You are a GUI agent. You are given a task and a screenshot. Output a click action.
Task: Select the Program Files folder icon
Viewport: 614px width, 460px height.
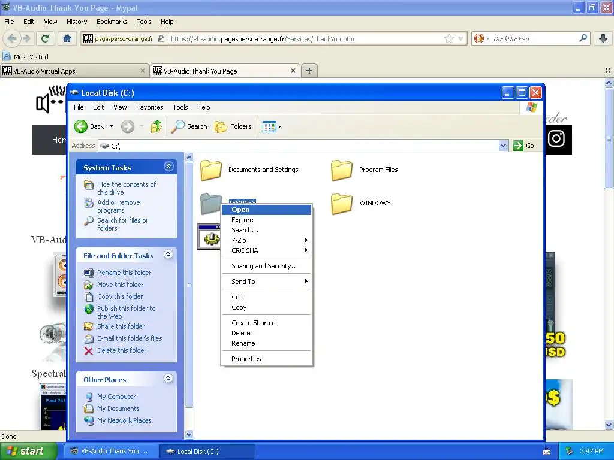point(342,170)
